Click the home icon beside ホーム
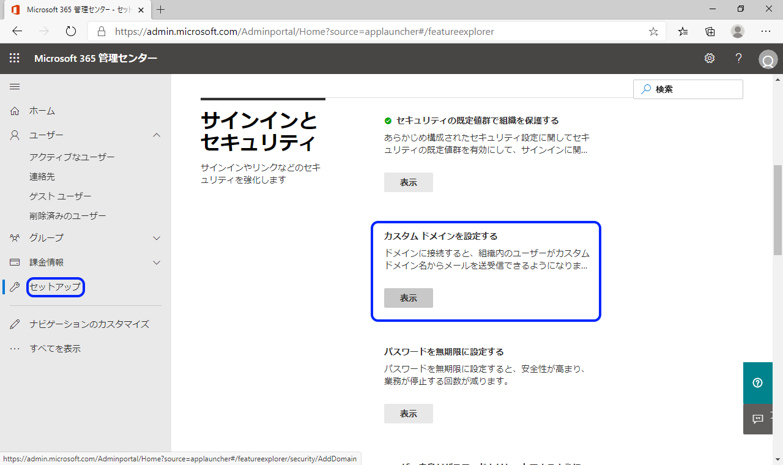 [15, 111]
